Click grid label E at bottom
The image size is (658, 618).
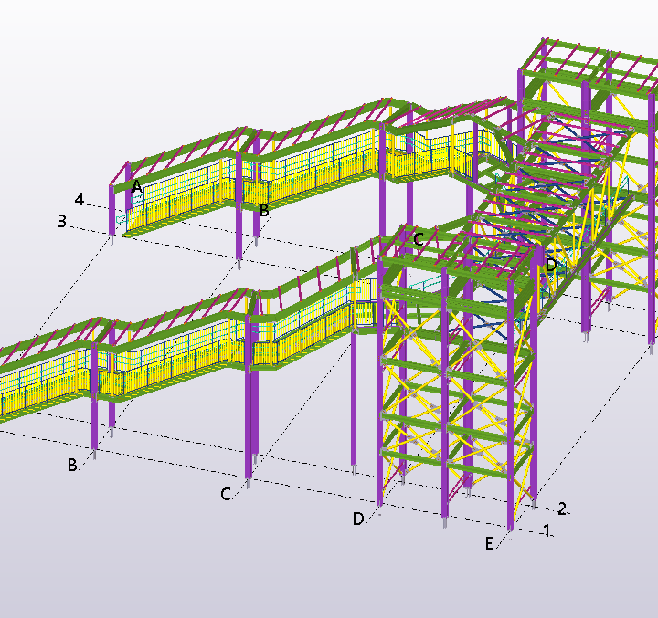click(490, 543)
